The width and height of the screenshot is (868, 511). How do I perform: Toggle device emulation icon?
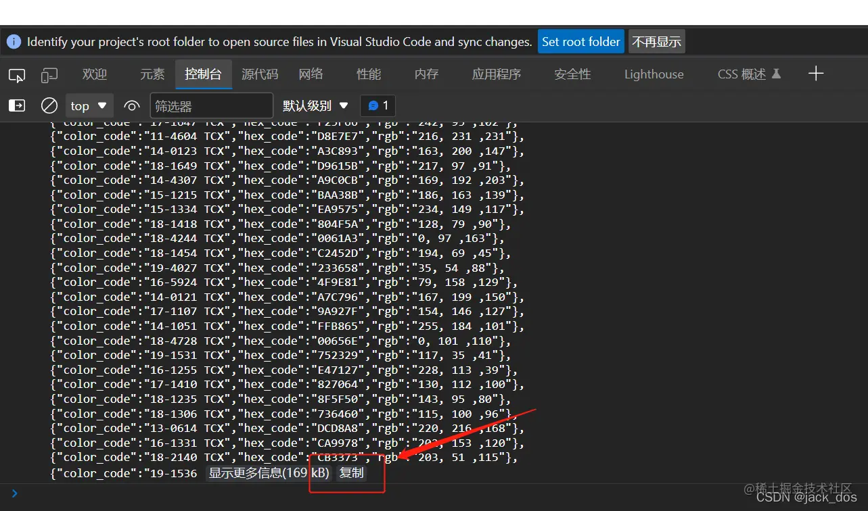[49, 74]
